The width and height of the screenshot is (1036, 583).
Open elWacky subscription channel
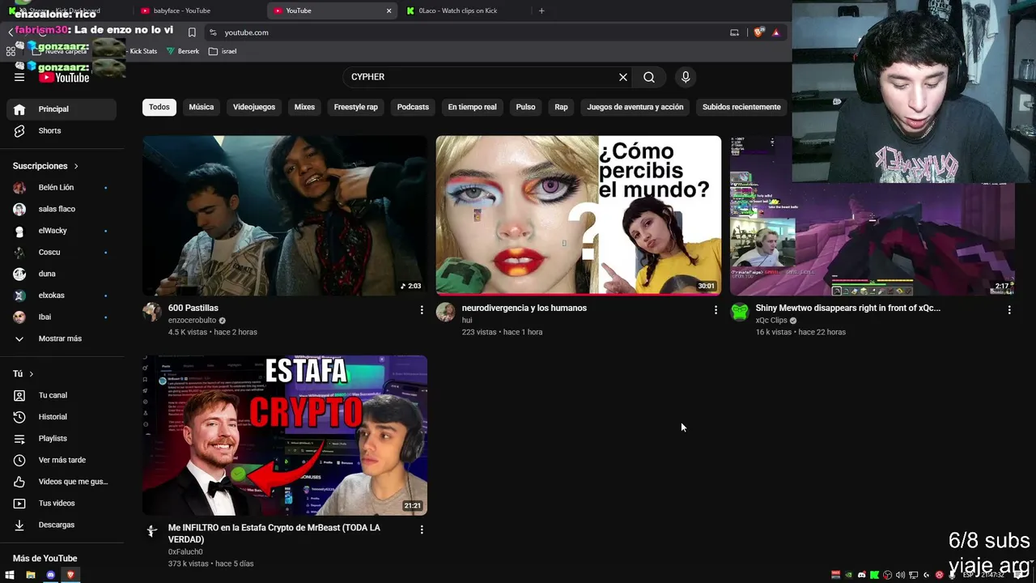(62, 231)
